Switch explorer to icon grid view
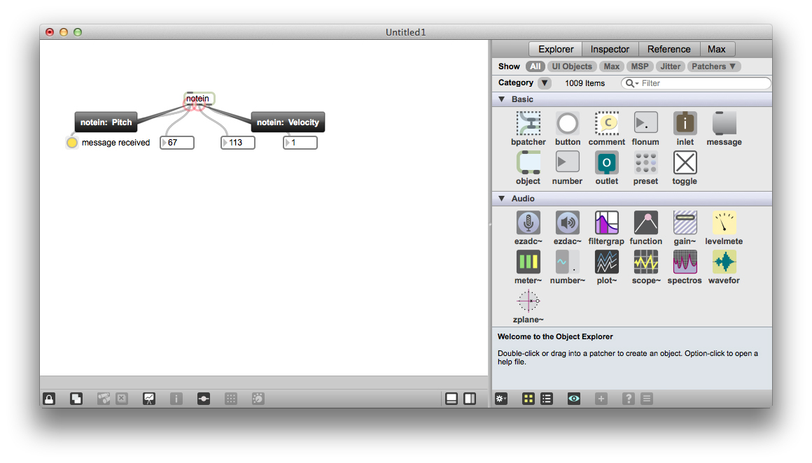The width and height of the screenshot is (812, 463). (528, 399)
